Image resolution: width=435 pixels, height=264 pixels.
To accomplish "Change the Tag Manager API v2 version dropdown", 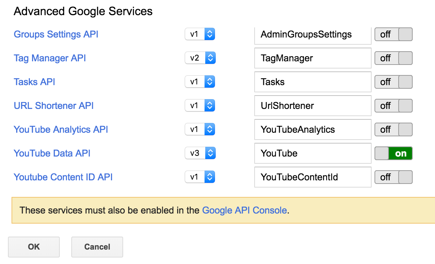I will click(200, 58).
